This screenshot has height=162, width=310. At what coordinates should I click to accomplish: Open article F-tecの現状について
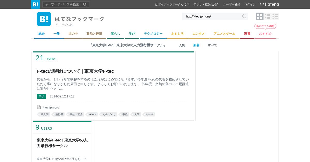click(75, 71)
